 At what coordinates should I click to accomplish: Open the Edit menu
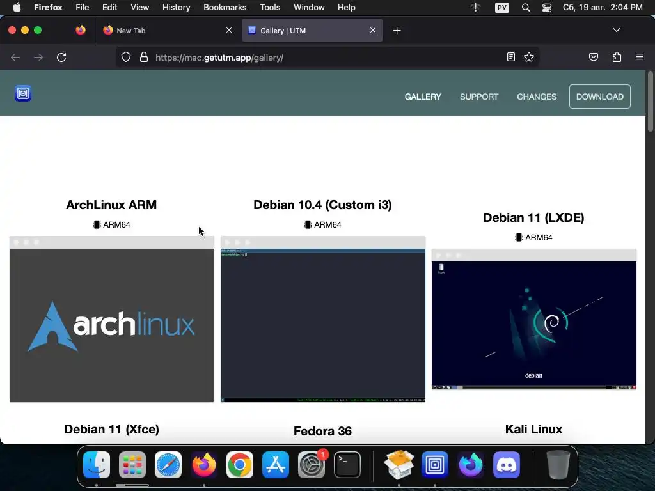pyautogui.click(x=110, y=8)
